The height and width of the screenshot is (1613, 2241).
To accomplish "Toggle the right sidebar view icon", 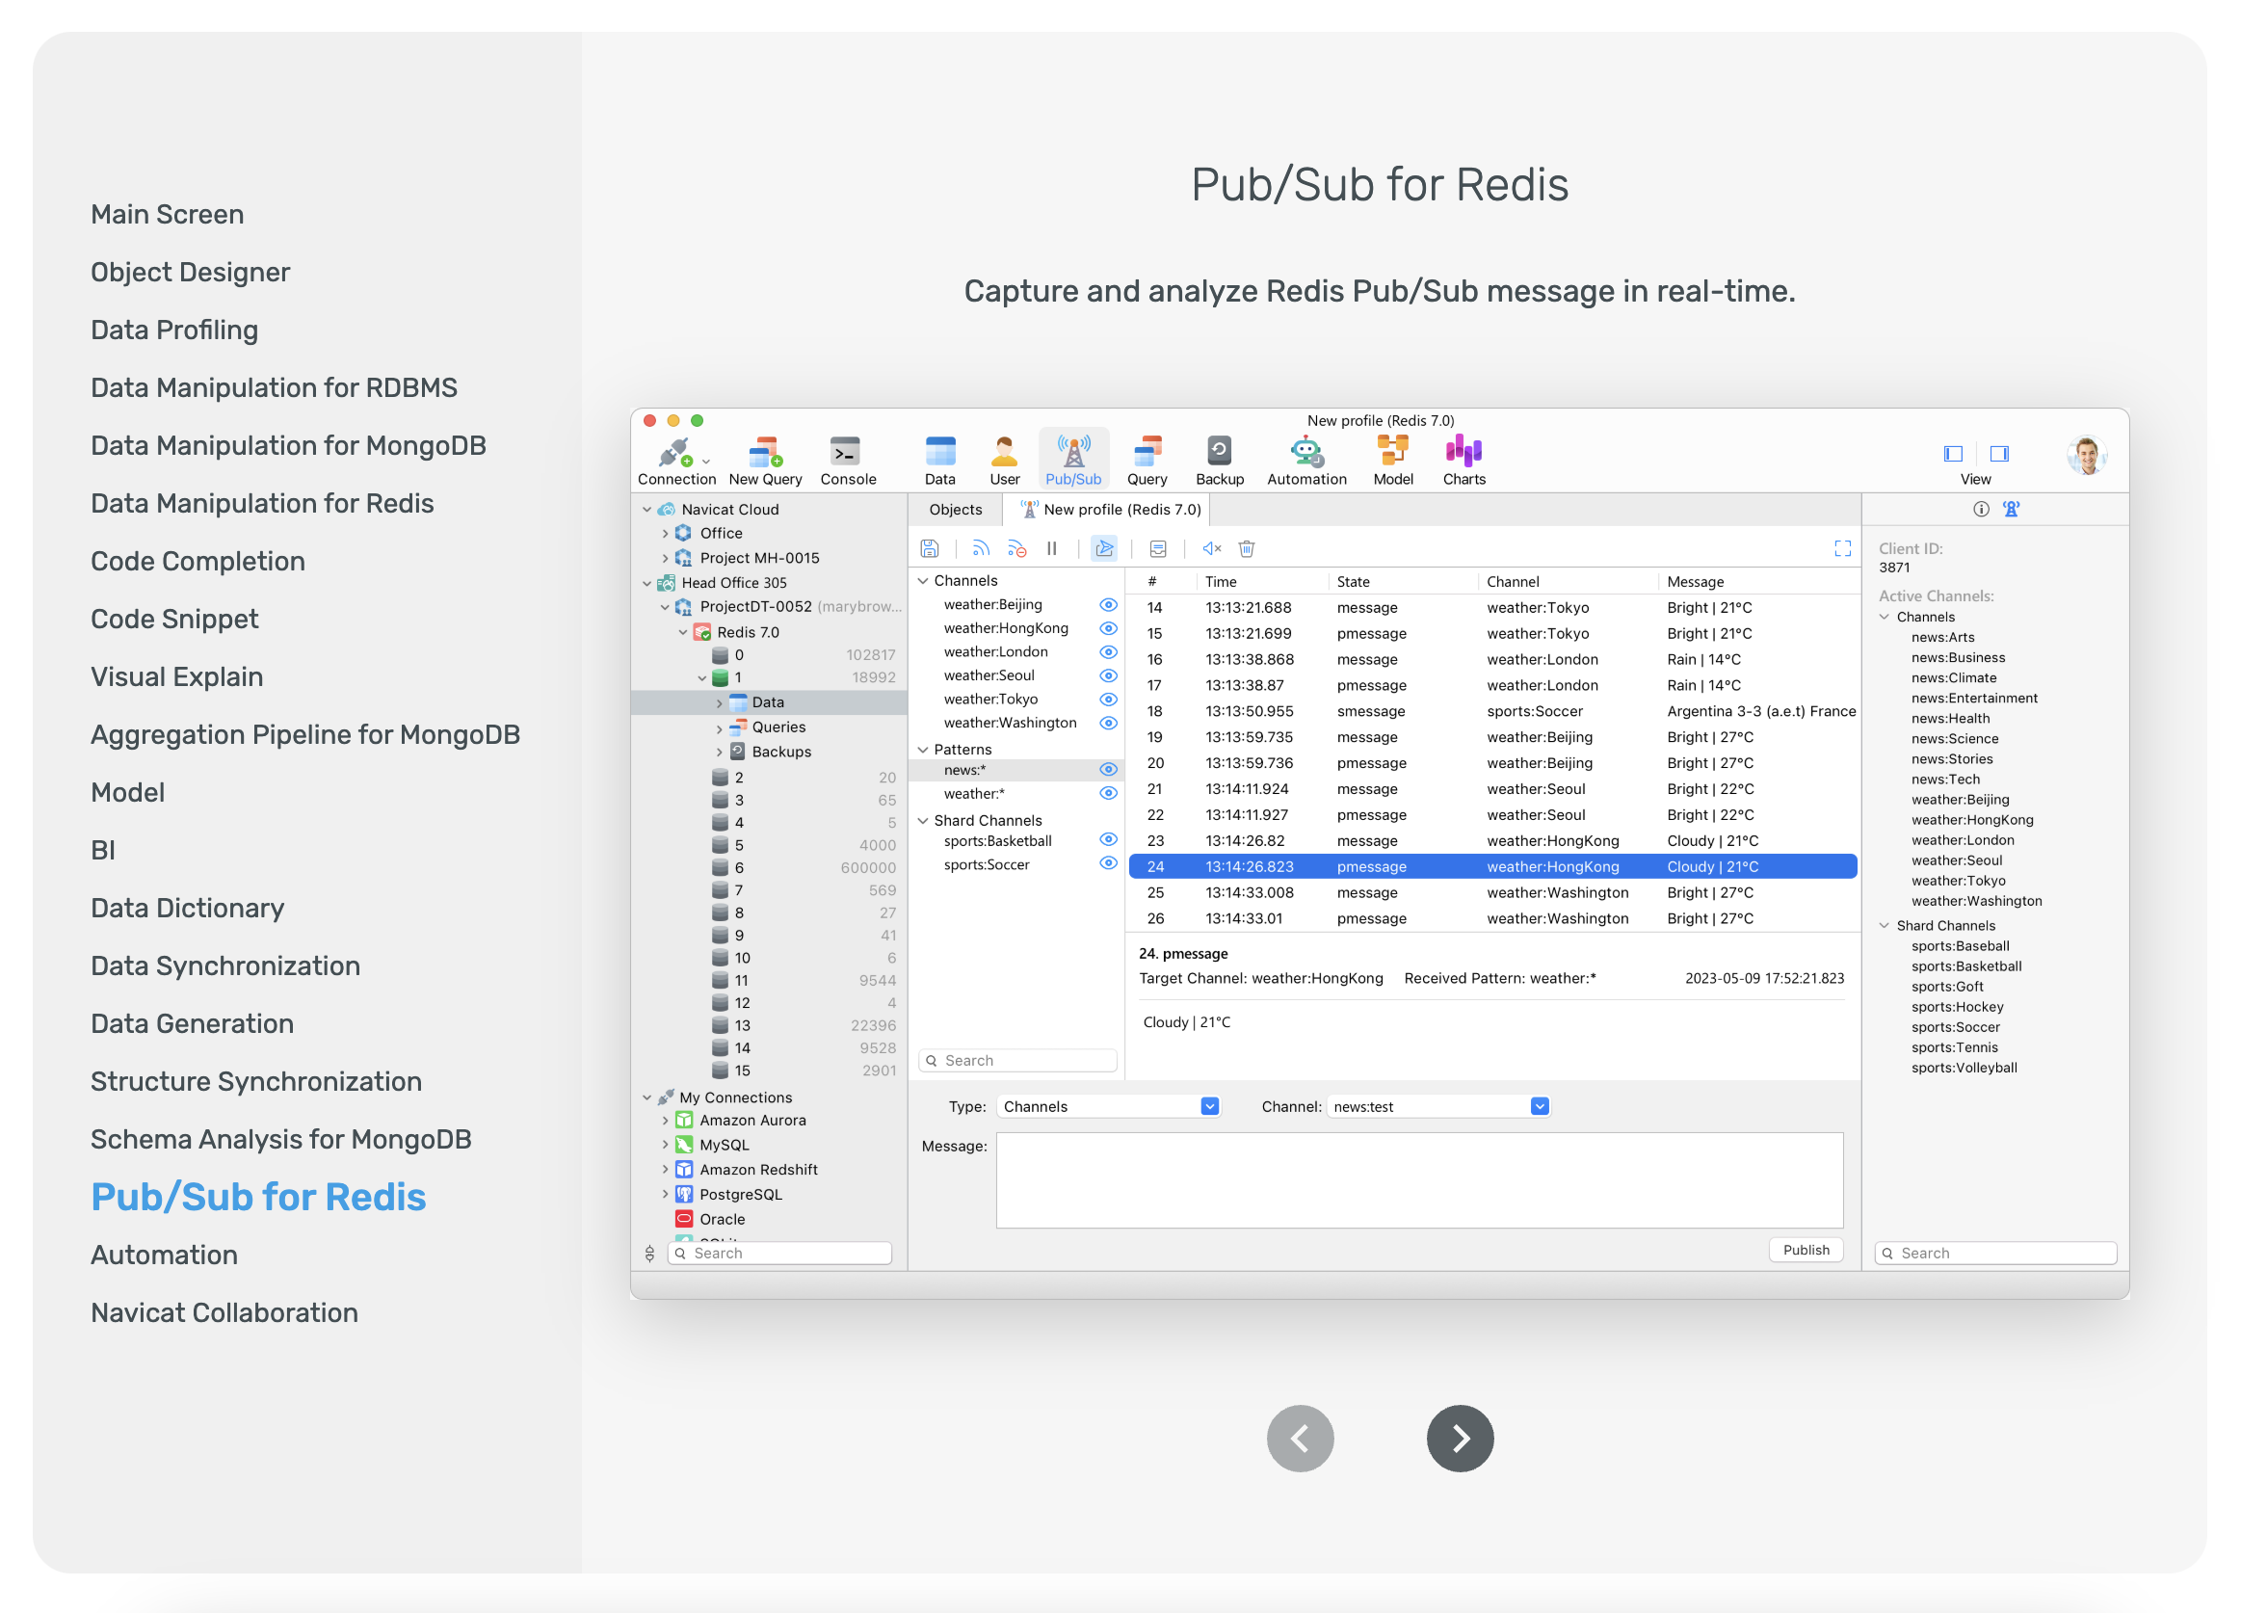I will pyautogui.click(x=1999, y=454).
